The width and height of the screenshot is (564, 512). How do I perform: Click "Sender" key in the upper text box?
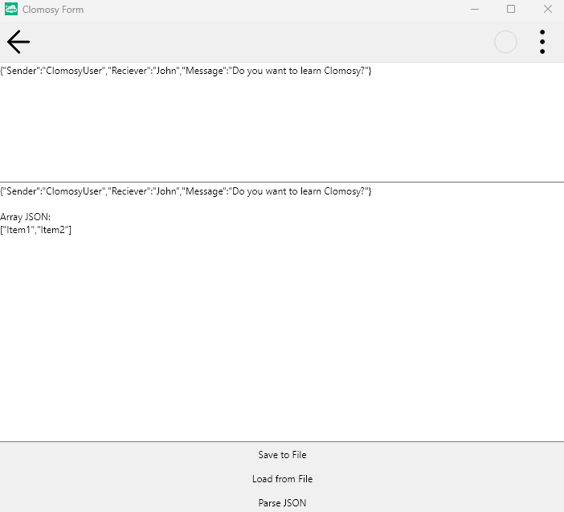21,72
